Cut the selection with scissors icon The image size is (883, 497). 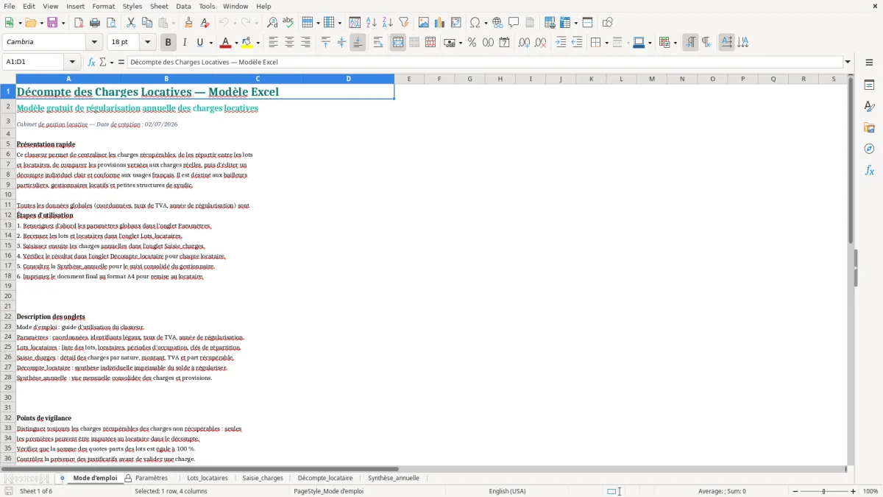tap(131, 23)
